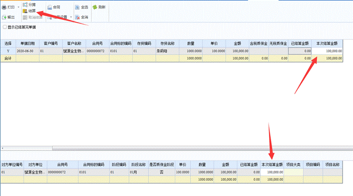Enable the 显示已结算完单据 checkbox
This screenshot has width=353, height=196.
point(5,27)
